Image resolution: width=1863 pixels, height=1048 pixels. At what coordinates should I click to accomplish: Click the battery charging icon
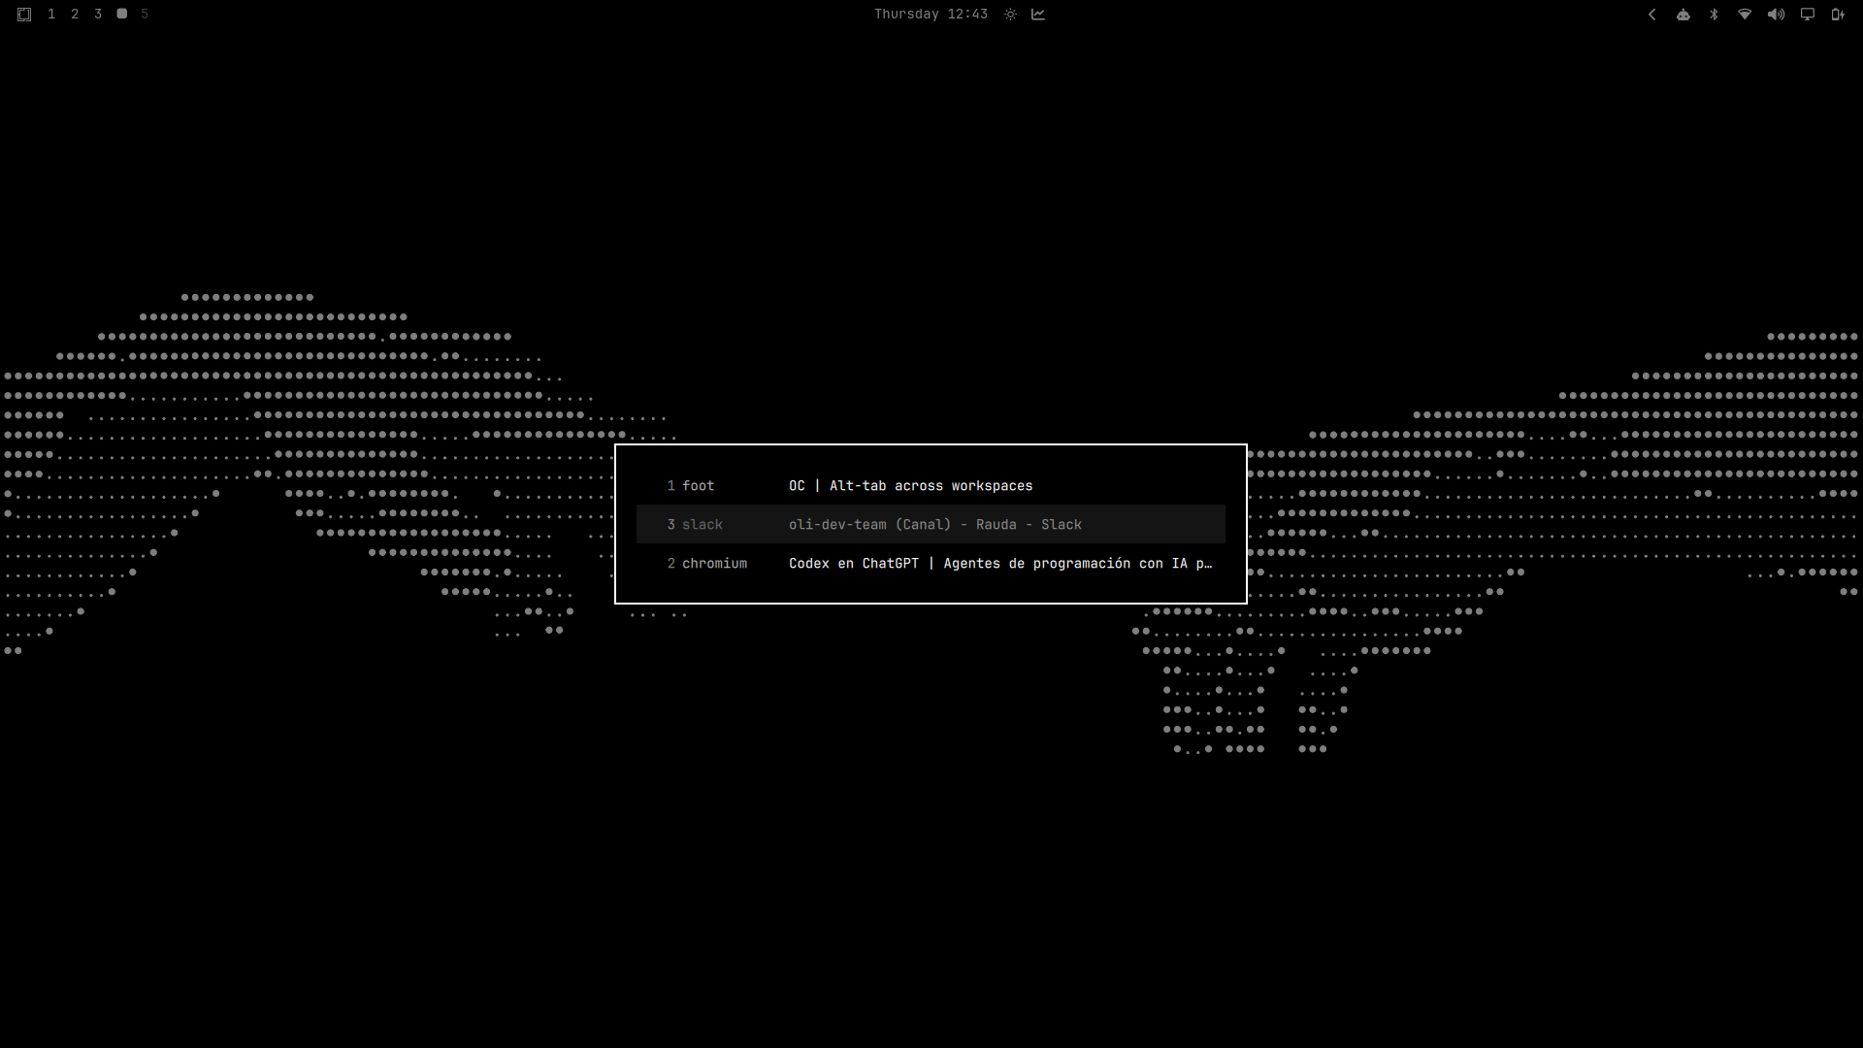(1838, 15)
